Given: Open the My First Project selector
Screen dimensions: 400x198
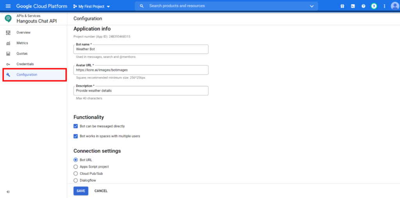Looking at the screenshot, I should [x=91, y=6].
